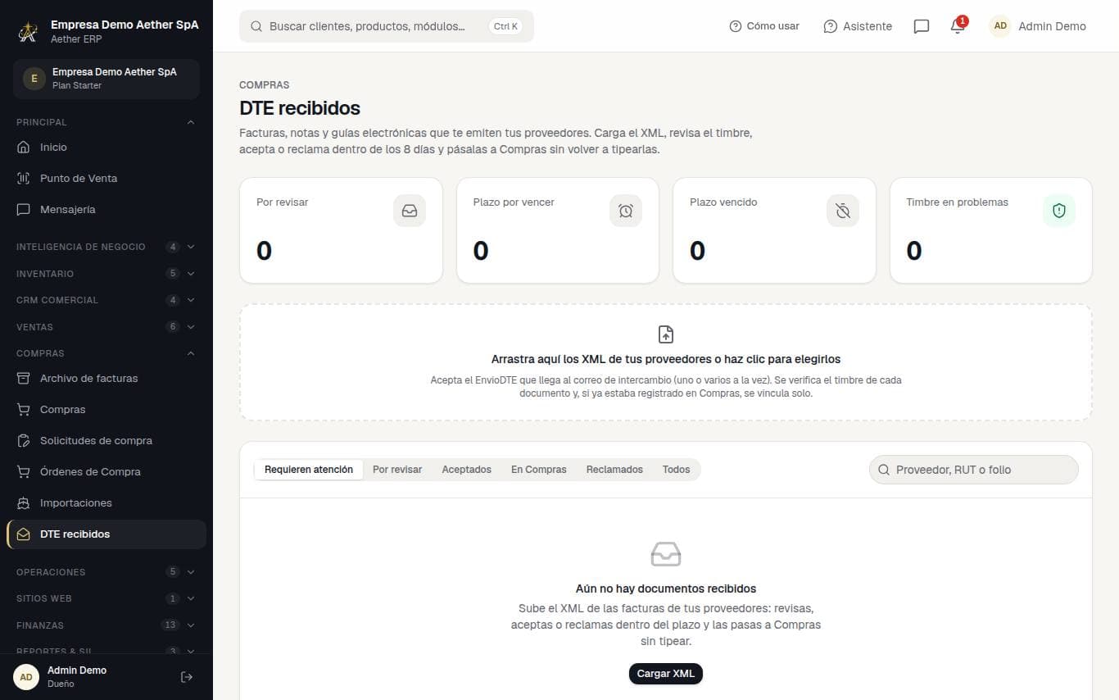
Task: Expand the OPERACIONES sidebar section
Action: click(106, 572)
